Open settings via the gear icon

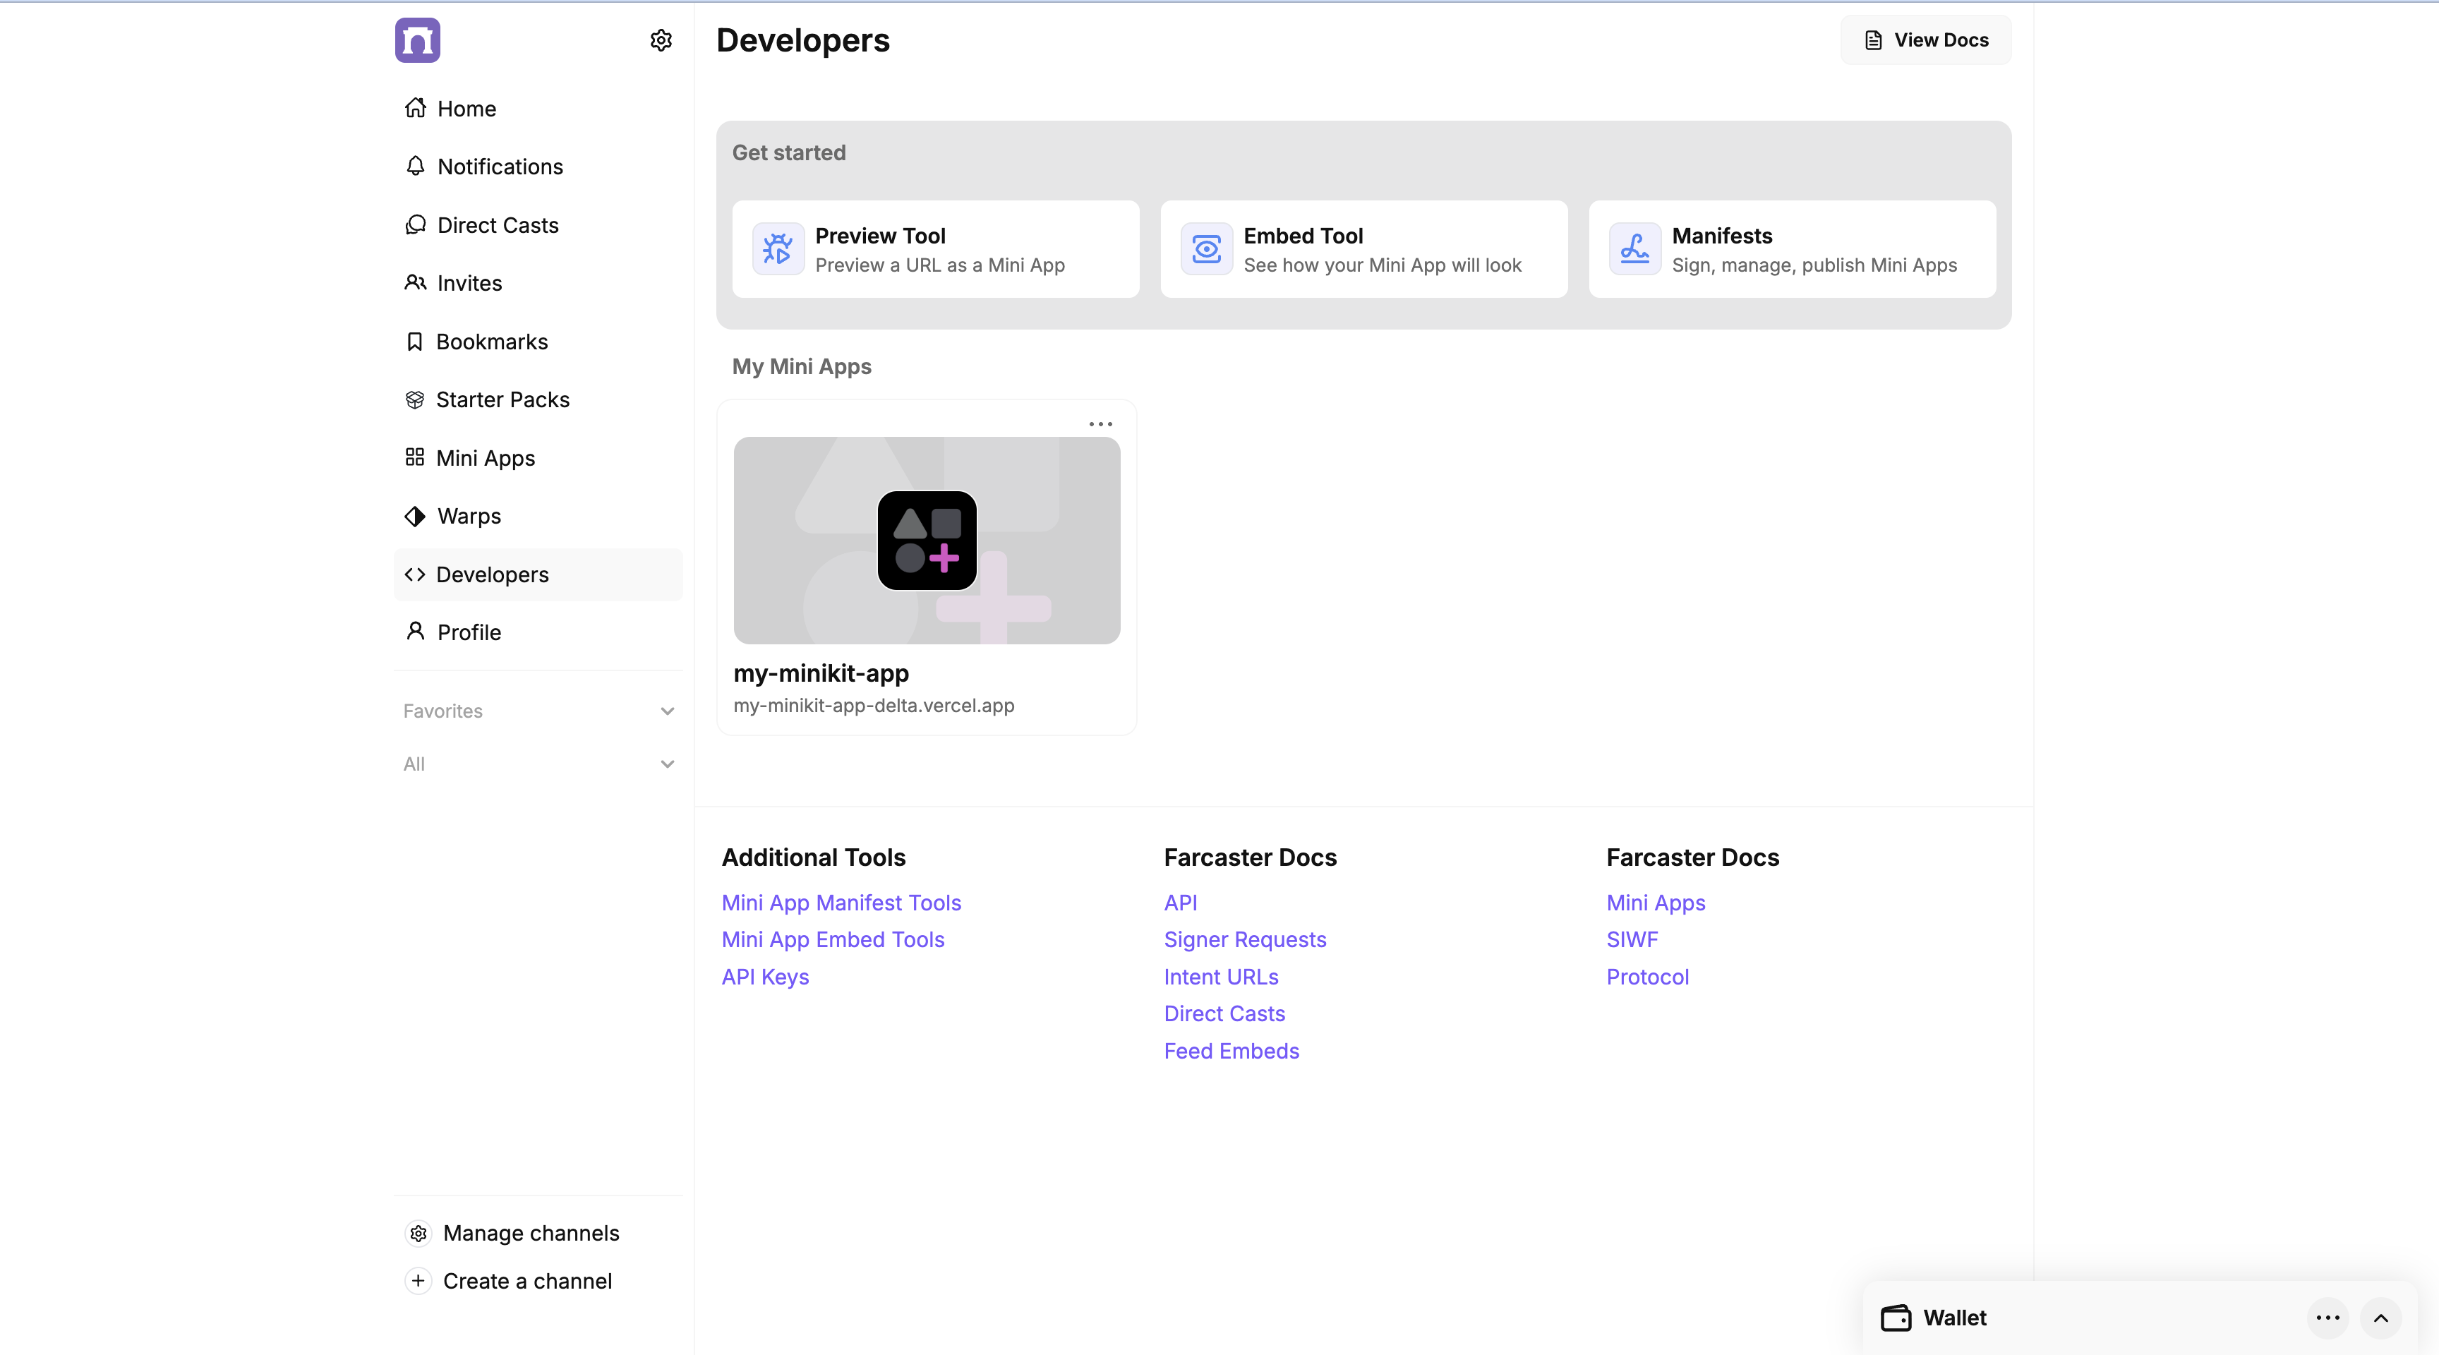pyautogui.click(x=661, y=40)
